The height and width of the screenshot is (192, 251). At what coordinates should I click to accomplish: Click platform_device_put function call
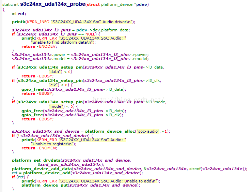(45, 185)
